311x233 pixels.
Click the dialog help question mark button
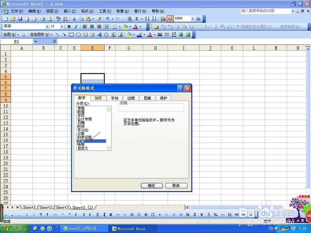pos(180,88)
